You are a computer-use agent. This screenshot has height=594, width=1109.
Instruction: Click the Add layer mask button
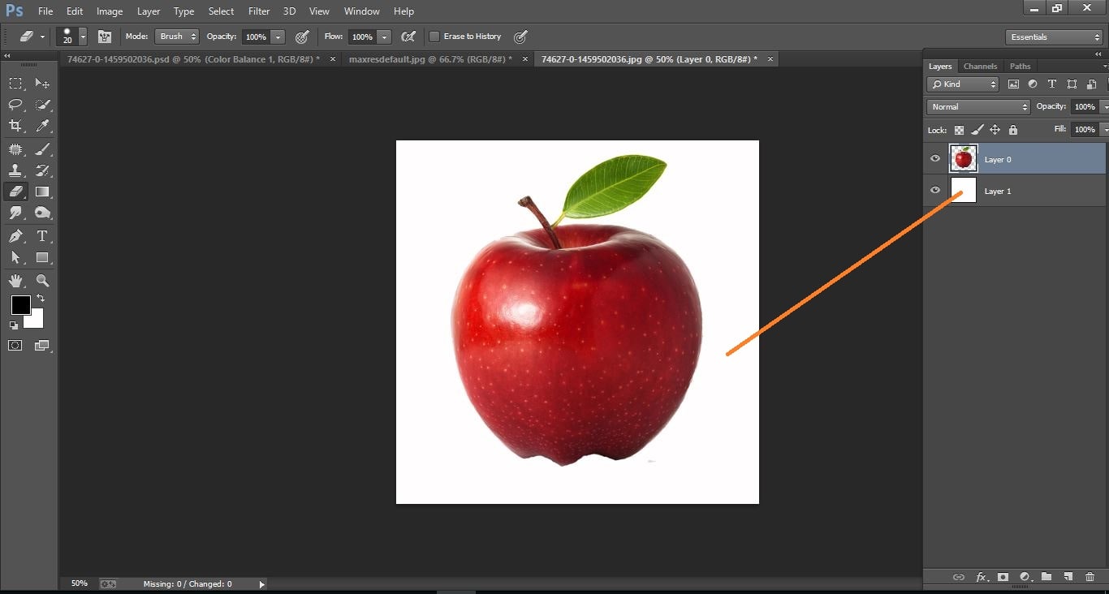coord(1003,577)
